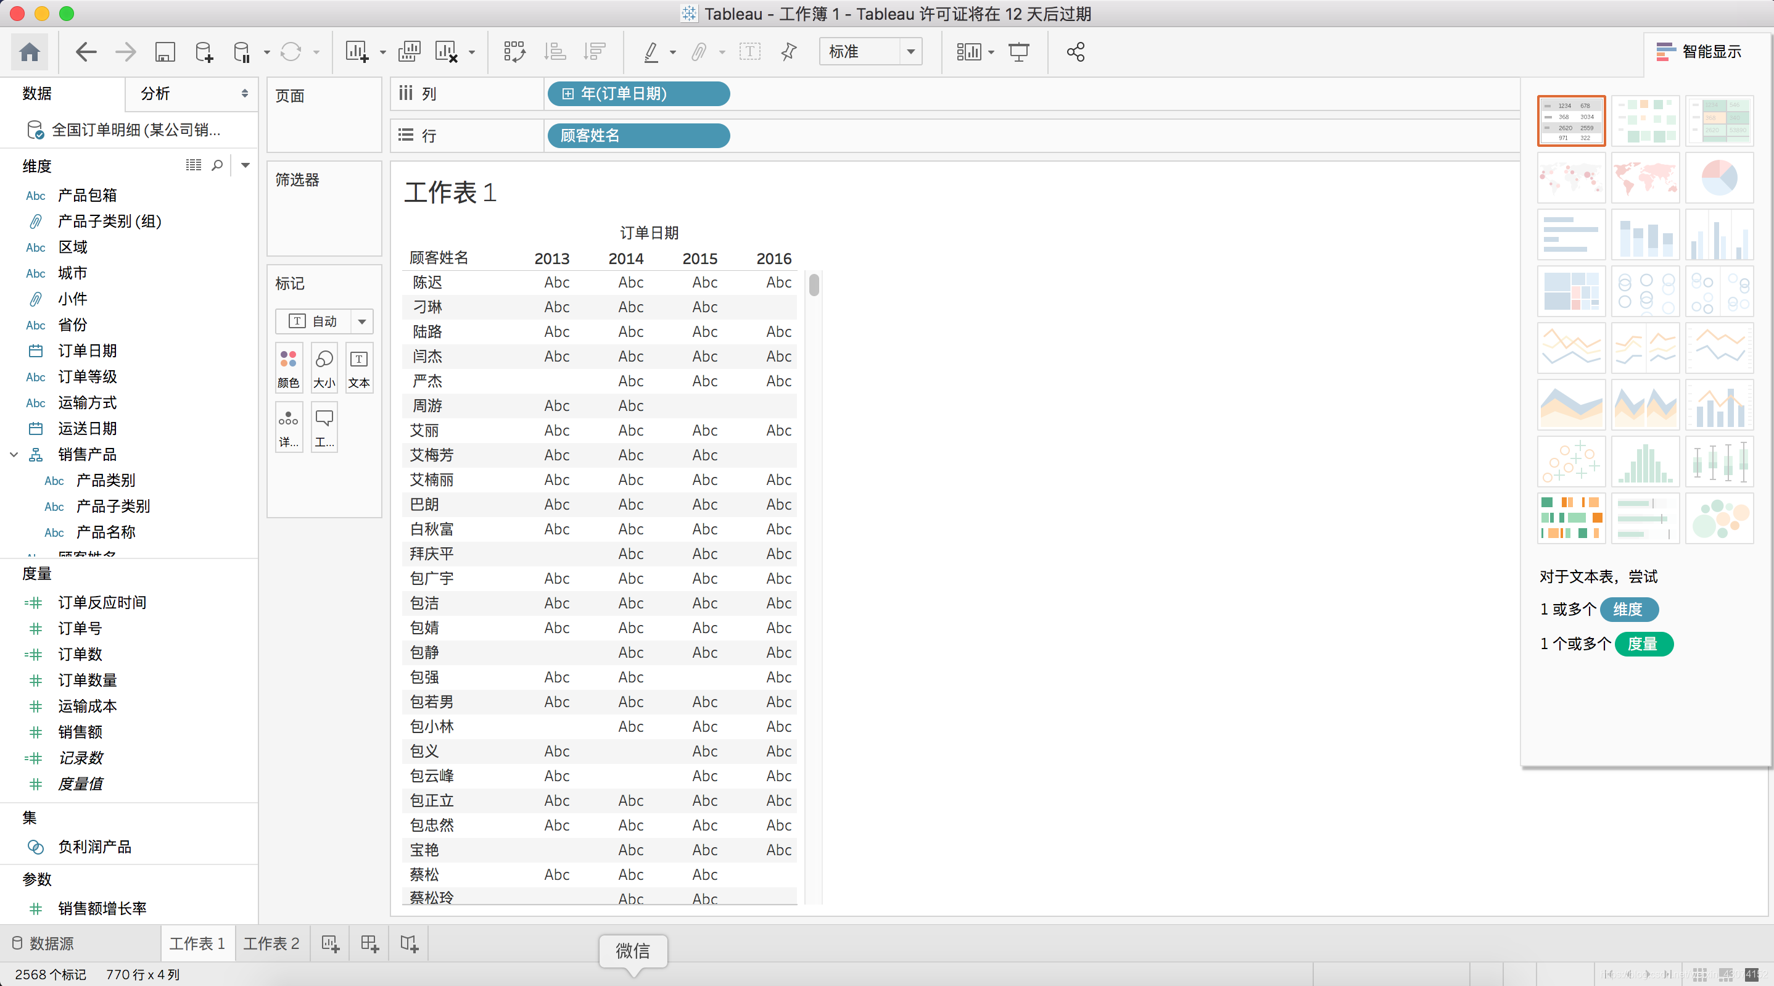Choose the pie chart thumbnail in Show Me

point(1719,178)
